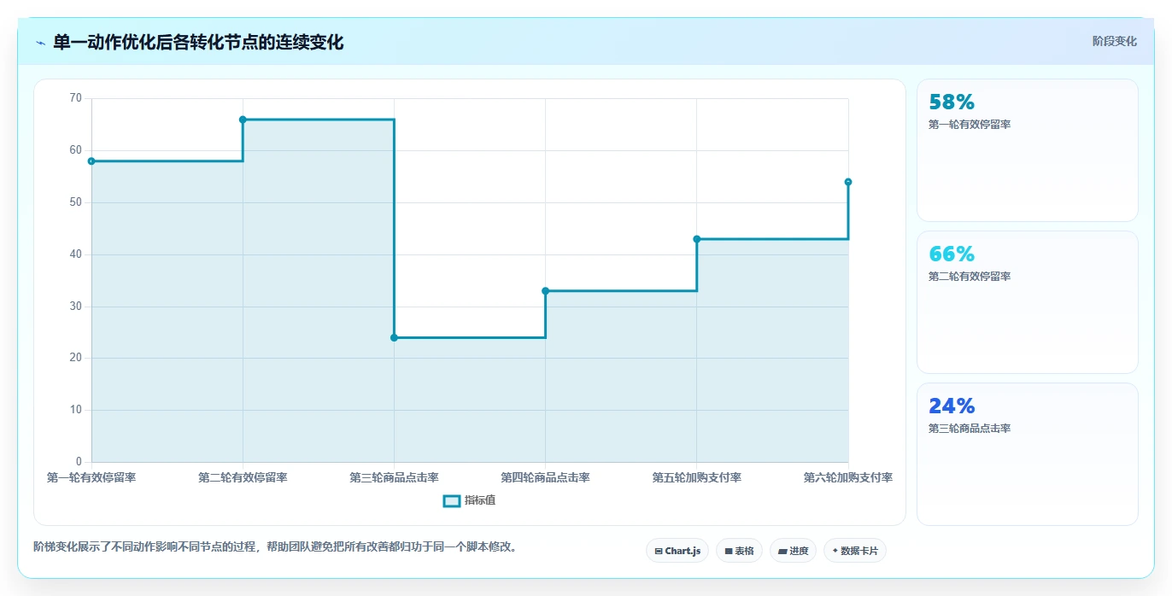Viewport: 1172px width, 596px height.
Task: Click the y-axis value 10
Action: 76,410
